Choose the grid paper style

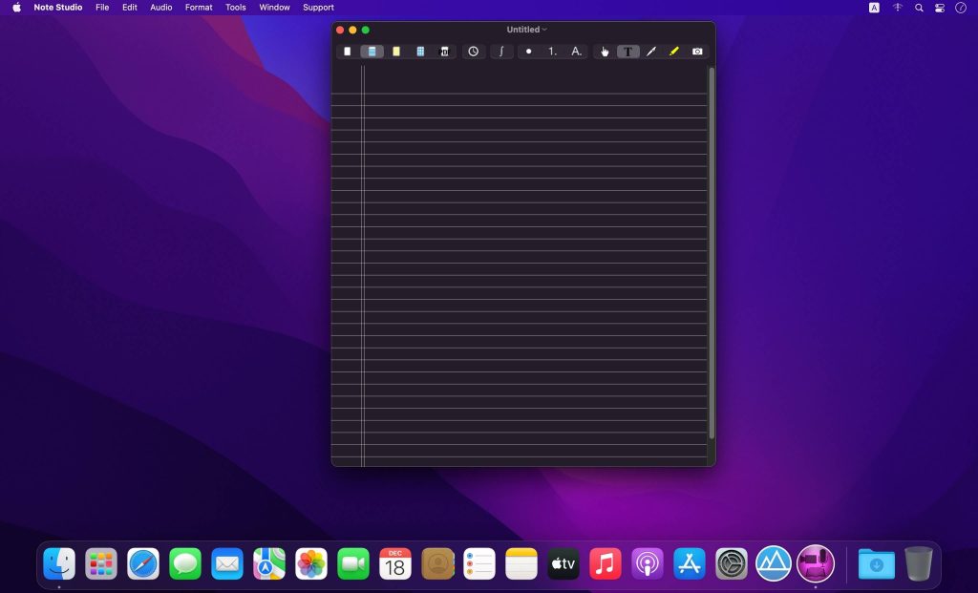tap(420, 52)
